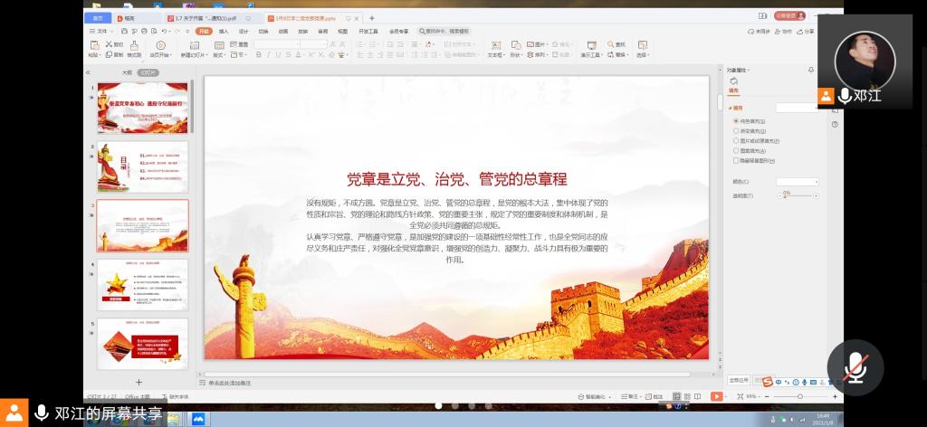Open the Shapes tool in ribbon
Viewport: 927px width, 427px height.
click(x=515, y=45)
